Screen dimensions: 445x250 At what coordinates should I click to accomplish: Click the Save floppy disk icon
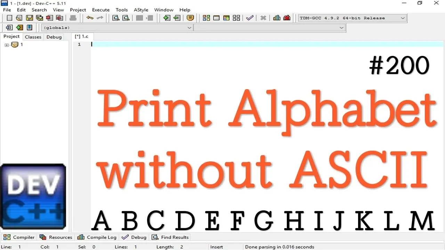[30, 18]
